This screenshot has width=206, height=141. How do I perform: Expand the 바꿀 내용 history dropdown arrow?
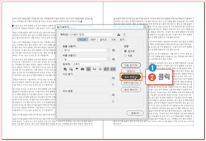pos(108,59)
